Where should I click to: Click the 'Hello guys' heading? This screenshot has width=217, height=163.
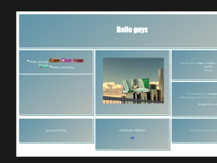coord(132,30)
